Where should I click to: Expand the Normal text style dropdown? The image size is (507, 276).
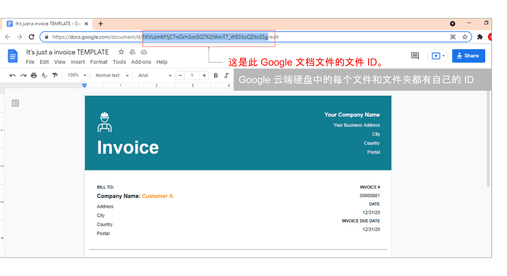(112, 75)
